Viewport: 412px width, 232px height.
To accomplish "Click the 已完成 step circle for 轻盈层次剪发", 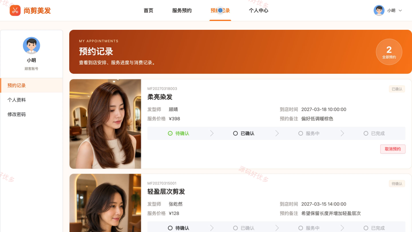I will [366, 228].
